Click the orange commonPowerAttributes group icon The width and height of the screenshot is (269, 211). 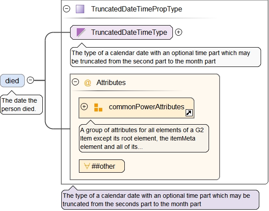(x=98, y=107)
